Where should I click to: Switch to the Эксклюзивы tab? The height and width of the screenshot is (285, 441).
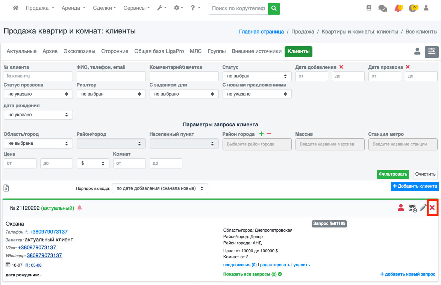coord(79,51)
